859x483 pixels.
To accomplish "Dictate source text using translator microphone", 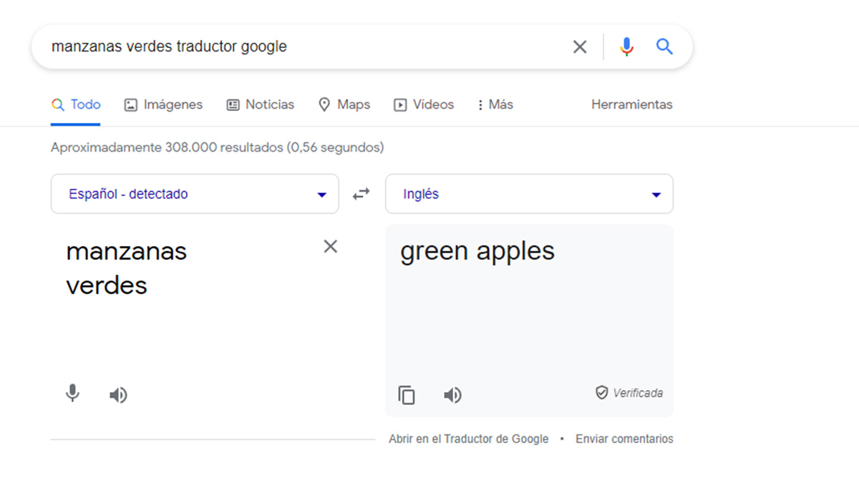I will point(72,394).
